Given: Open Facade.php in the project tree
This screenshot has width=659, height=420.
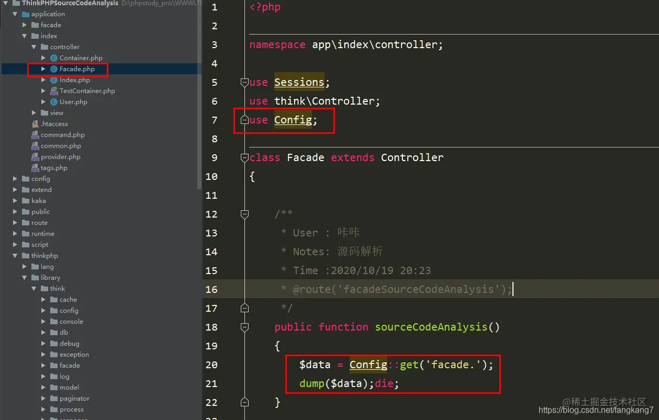Looking at the screenshot, I should click(x=77, y=69).
